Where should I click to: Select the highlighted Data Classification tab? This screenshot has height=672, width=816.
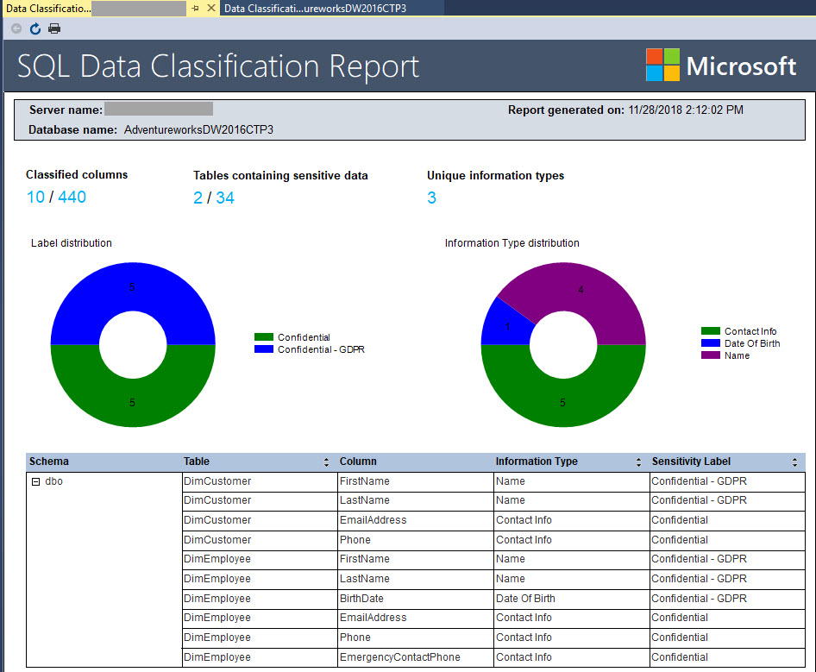[x=47, y=8]
